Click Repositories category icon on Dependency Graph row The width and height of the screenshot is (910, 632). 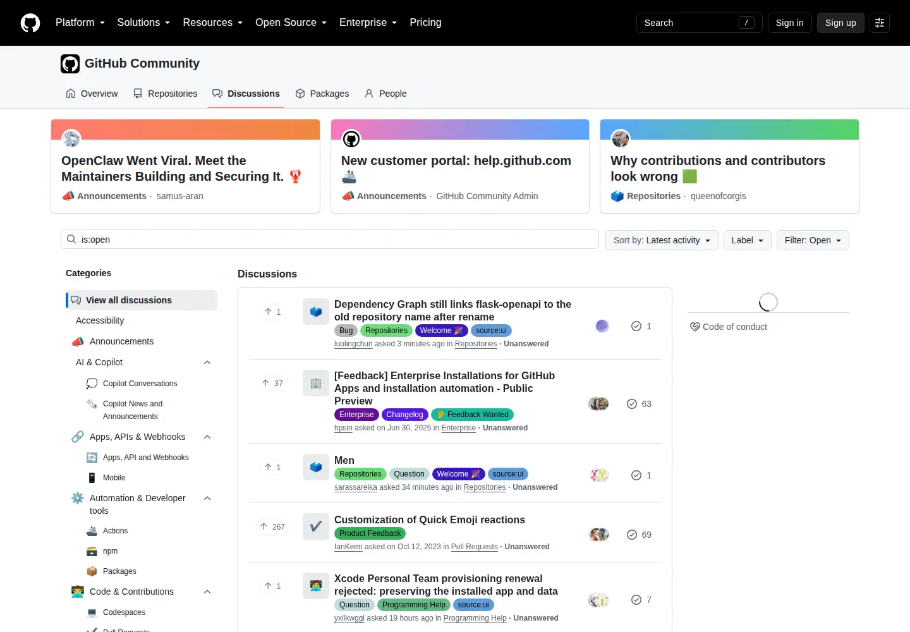coord(316,312)
